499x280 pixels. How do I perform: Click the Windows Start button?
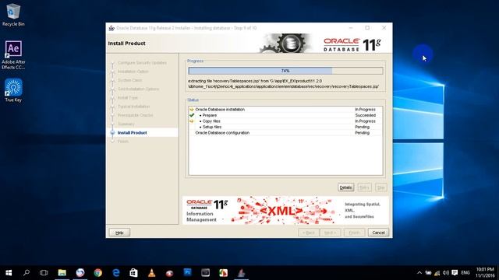[9, 273]
